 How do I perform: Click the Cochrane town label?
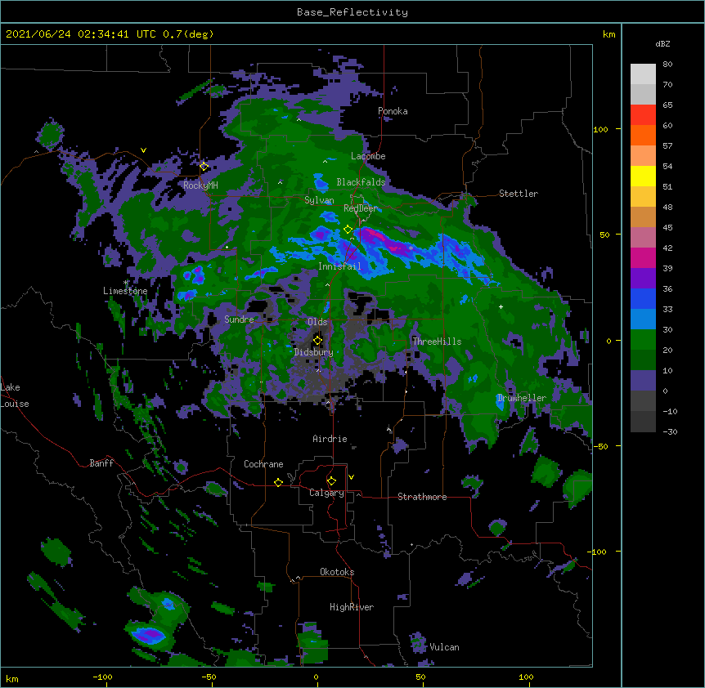pos(263,464)
